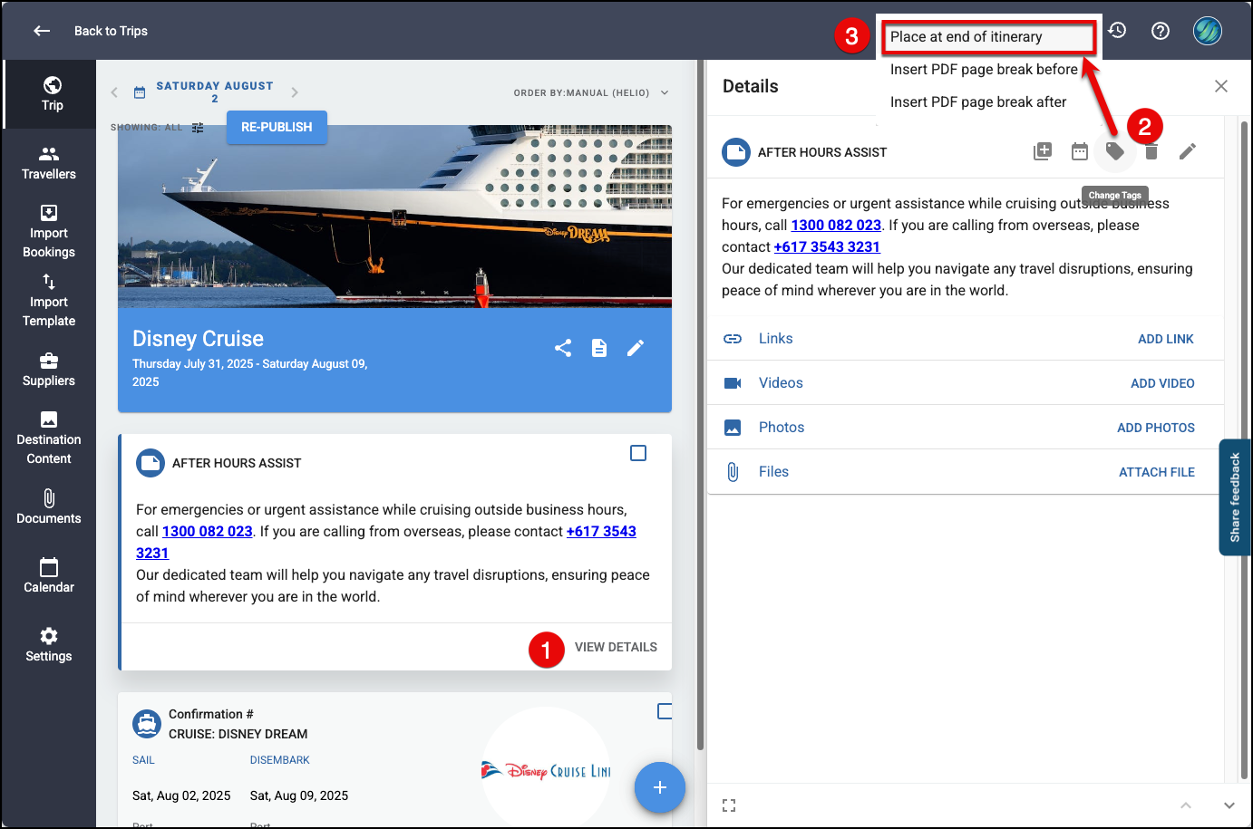Click the Details panel scrollbar

coord(1244,448)
